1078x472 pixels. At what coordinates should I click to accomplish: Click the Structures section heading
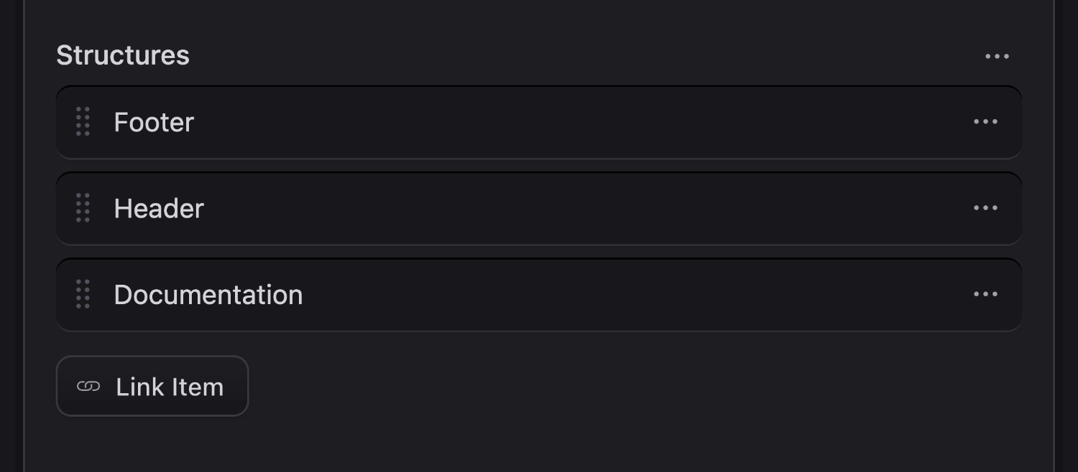click(x=123, y=55)
